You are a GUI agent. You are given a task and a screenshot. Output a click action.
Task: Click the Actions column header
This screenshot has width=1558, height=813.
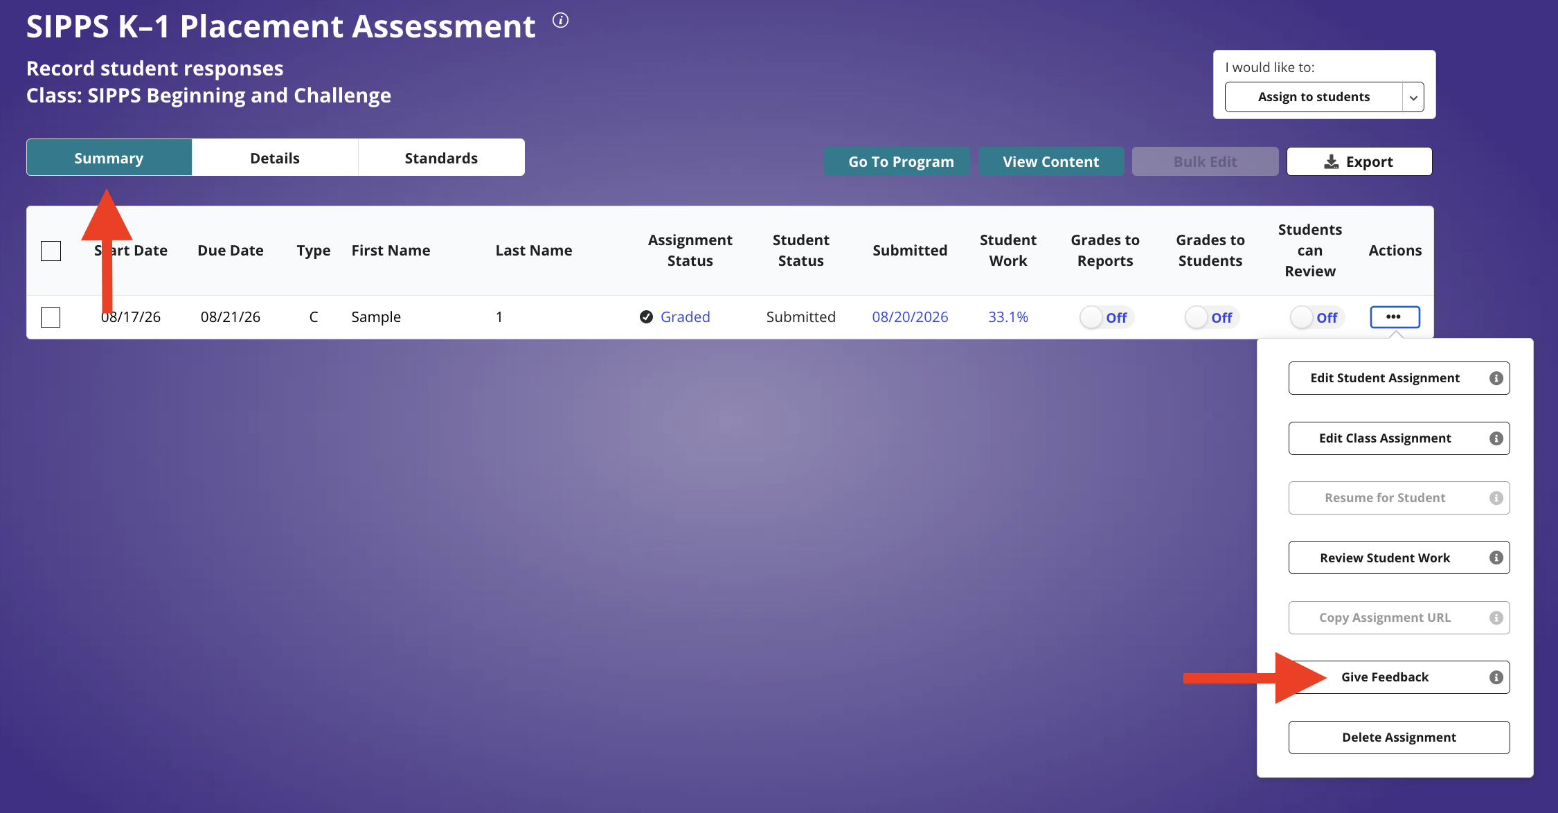(1395, 251)
